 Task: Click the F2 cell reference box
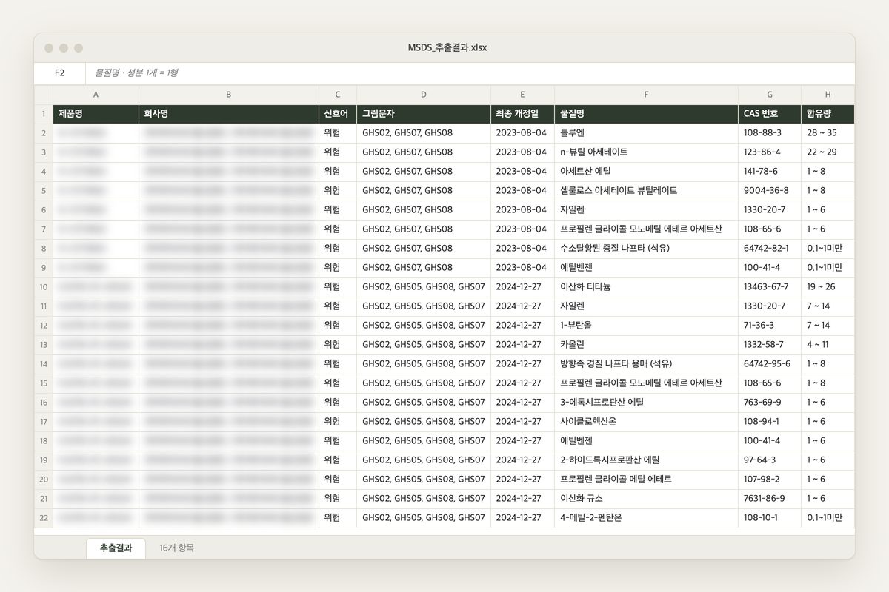click(x=59, y=73)
